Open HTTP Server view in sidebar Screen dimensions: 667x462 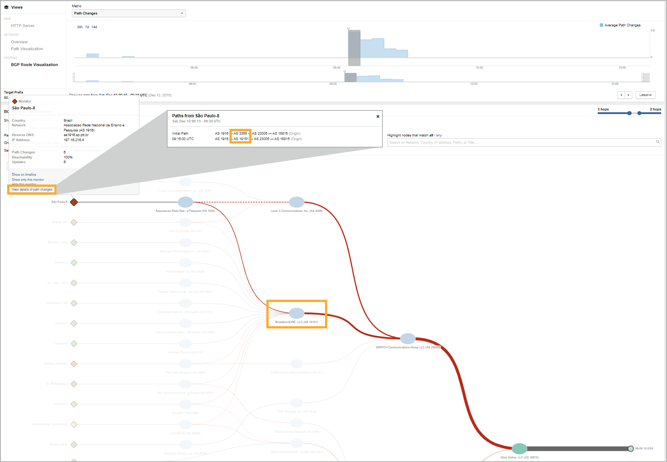(23, 26)
